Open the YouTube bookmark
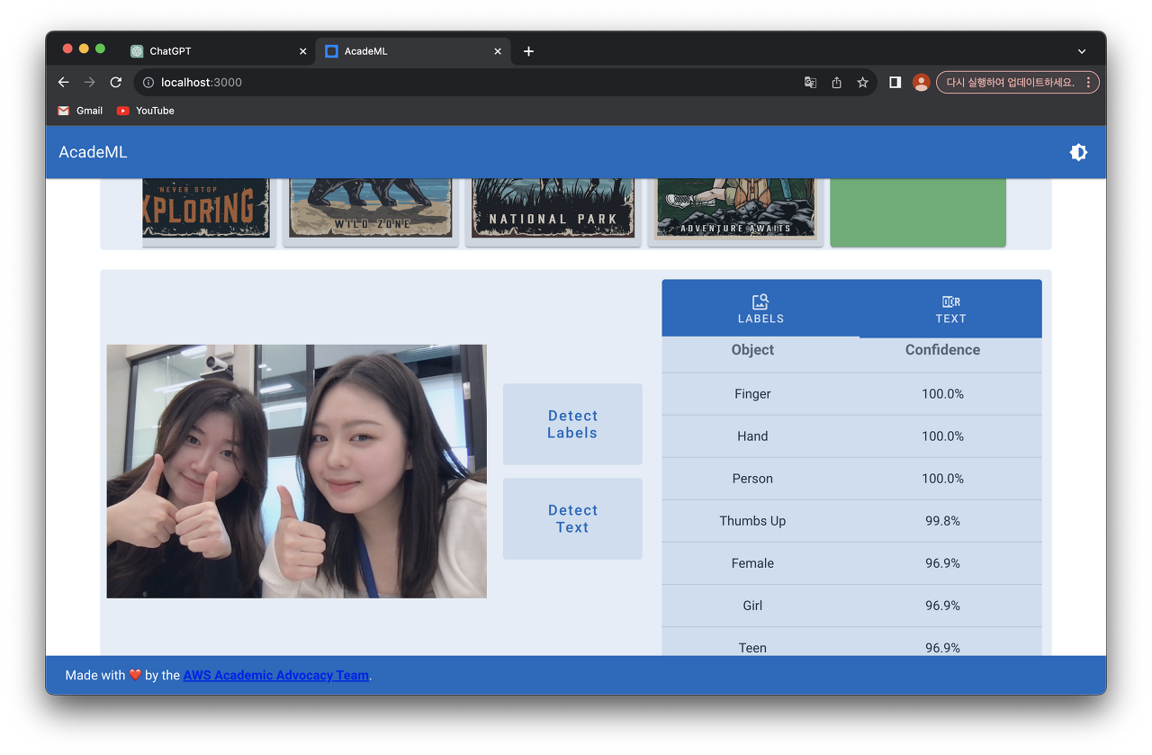 (146, 111)
